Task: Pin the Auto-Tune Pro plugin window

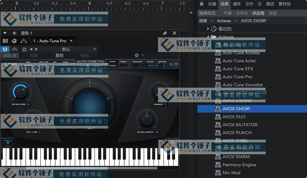Action: [x=165, y=33]
